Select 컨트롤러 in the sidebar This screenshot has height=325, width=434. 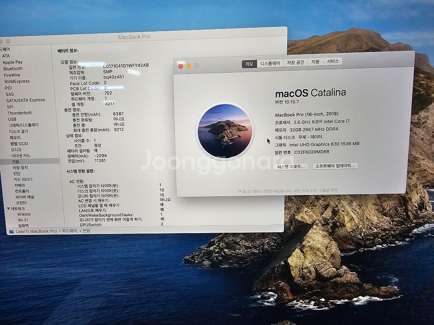(22, 191)
